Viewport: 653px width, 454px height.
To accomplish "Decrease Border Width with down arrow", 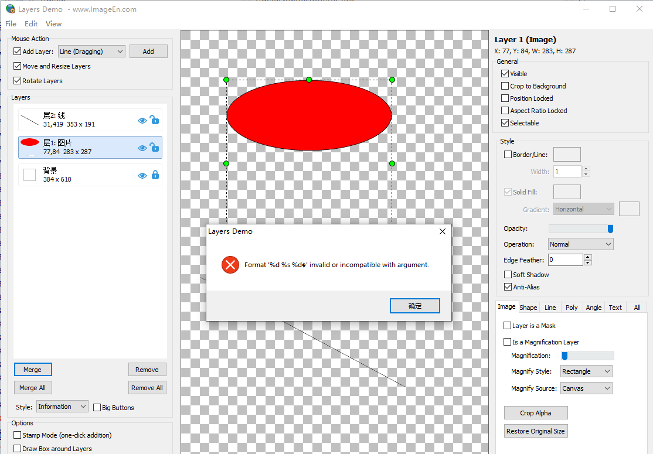I will pos(586,174).
